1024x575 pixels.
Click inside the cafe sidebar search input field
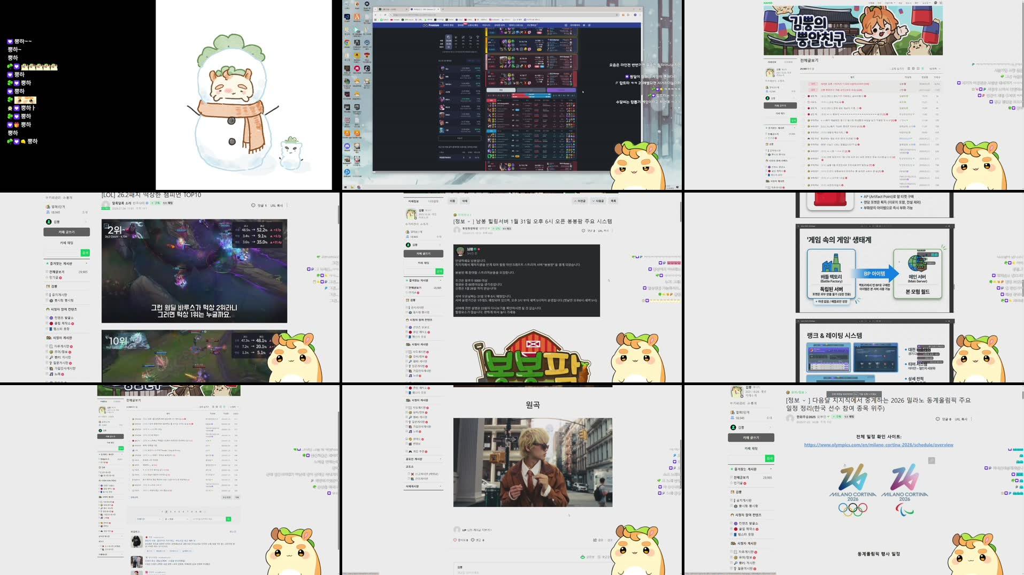pyautogui.click(x=746, y=458)
